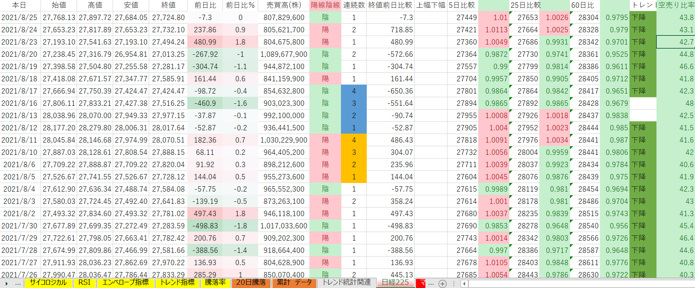The width and height of the screenshot is (695, 288).
Task: Go to the 累計 データ sheet tab
Action: (x=294, y=283)
